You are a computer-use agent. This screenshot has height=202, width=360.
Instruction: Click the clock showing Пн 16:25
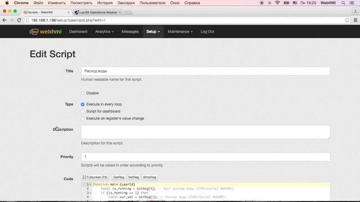point(308,3)
